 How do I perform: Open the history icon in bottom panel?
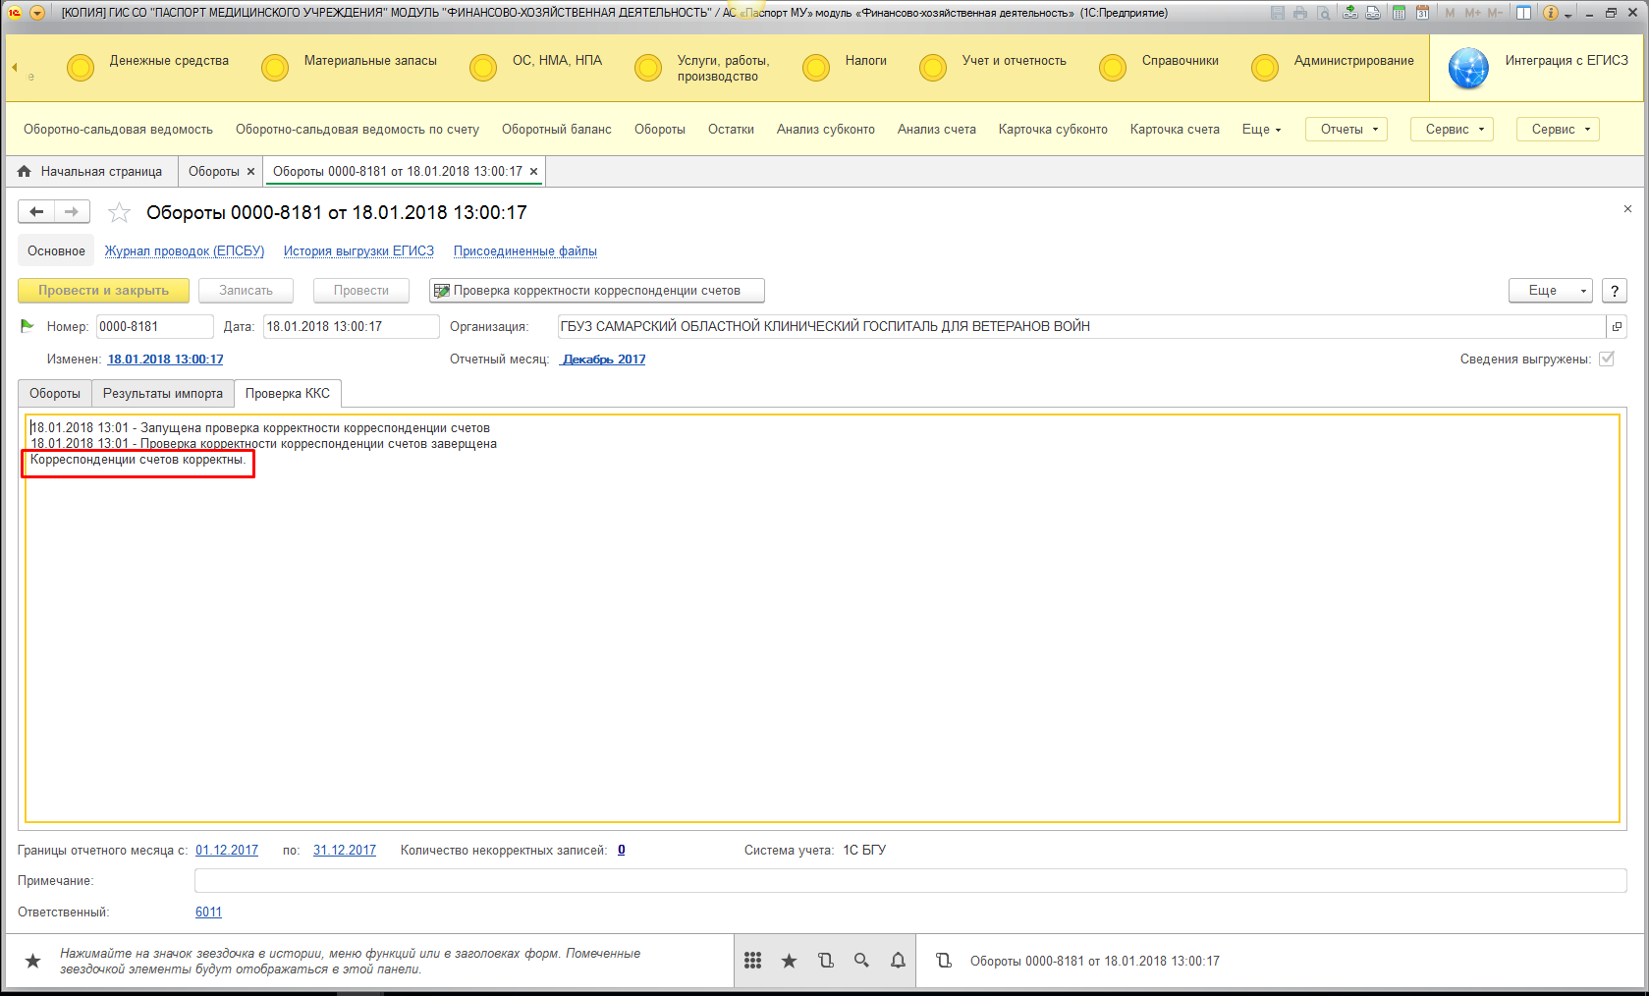point(825,961)
